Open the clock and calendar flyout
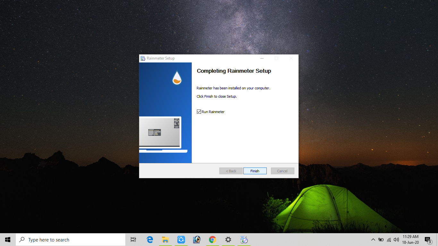The image size is (438, 246). click(x=410, y=239)
